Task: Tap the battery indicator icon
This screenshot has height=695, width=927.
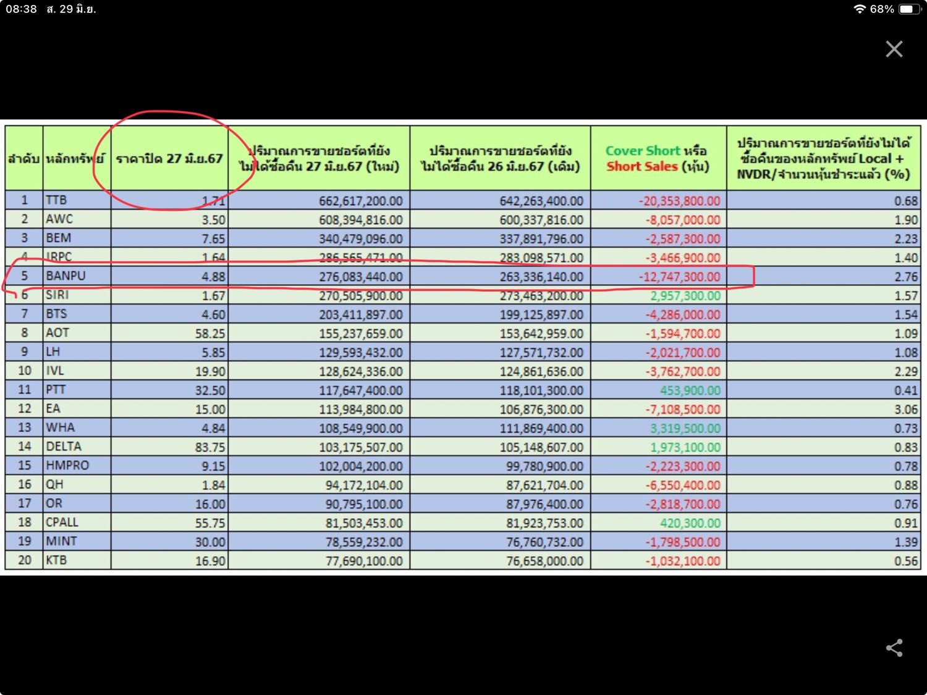Action: tap(909, 9)
